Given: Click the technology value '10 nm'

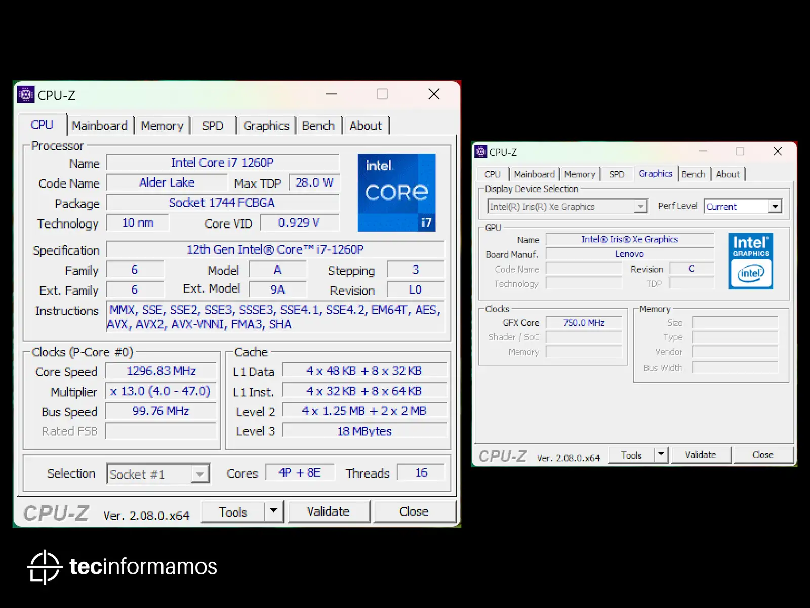Looking at the screenshot, I should click(x=138, y=223).
